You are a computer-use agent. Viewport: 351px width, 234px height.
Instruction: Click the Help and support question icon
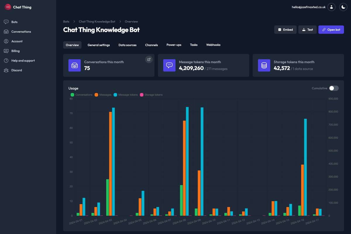click(6, 61)
